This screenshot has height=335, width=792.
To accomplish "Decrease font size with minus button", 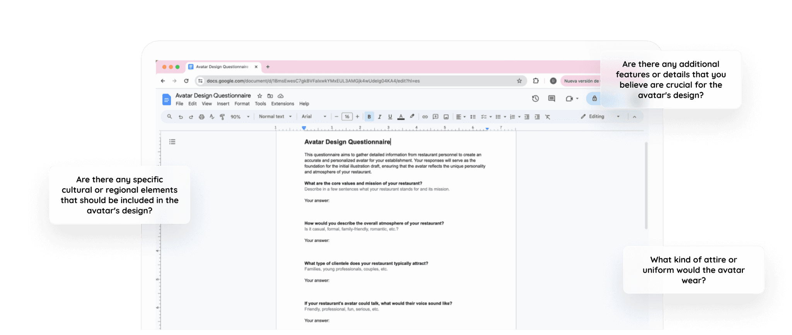I will click(336, 117).
